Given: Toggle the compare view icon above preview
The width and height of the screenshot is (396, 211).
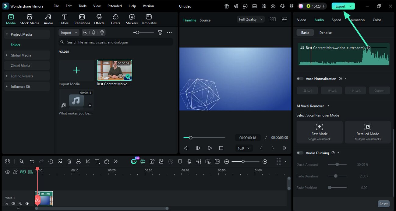Looking at the screenshot, I should coord(273,19).
